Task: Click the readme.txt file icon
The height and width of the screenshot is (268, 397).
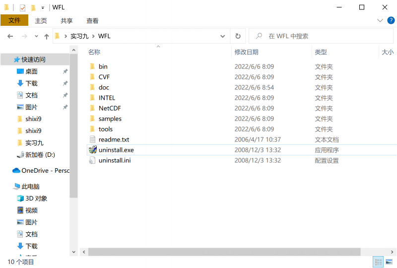Action: click(x=92, y=139)
